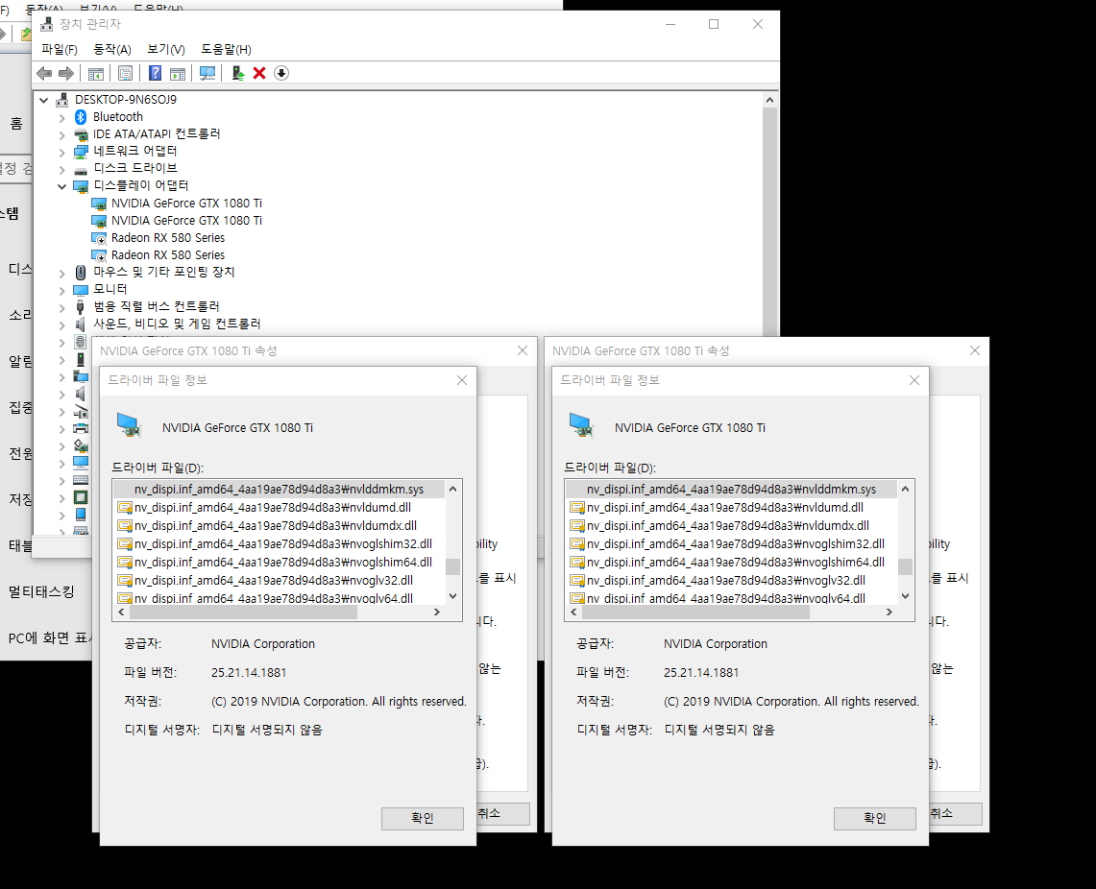Click the computer icon next to DESKTOP-9N6SOJ9
This screenshot has width=1096, height=889.
pos(62,100)
